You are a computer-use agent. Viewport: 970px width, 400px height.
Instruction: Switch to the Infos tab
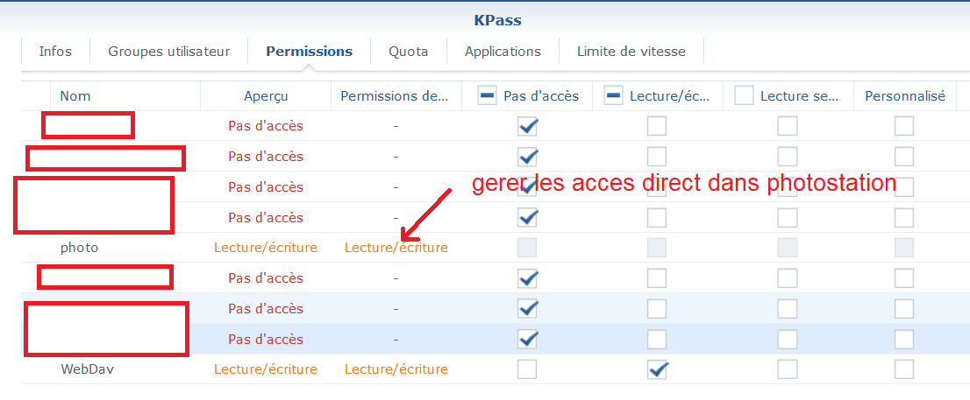pos(55,52)
